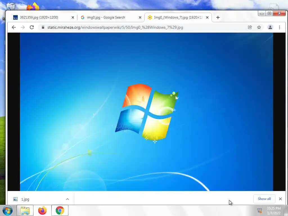
Task: Click the forward navigation arrow
Action: tap(23, 27)
